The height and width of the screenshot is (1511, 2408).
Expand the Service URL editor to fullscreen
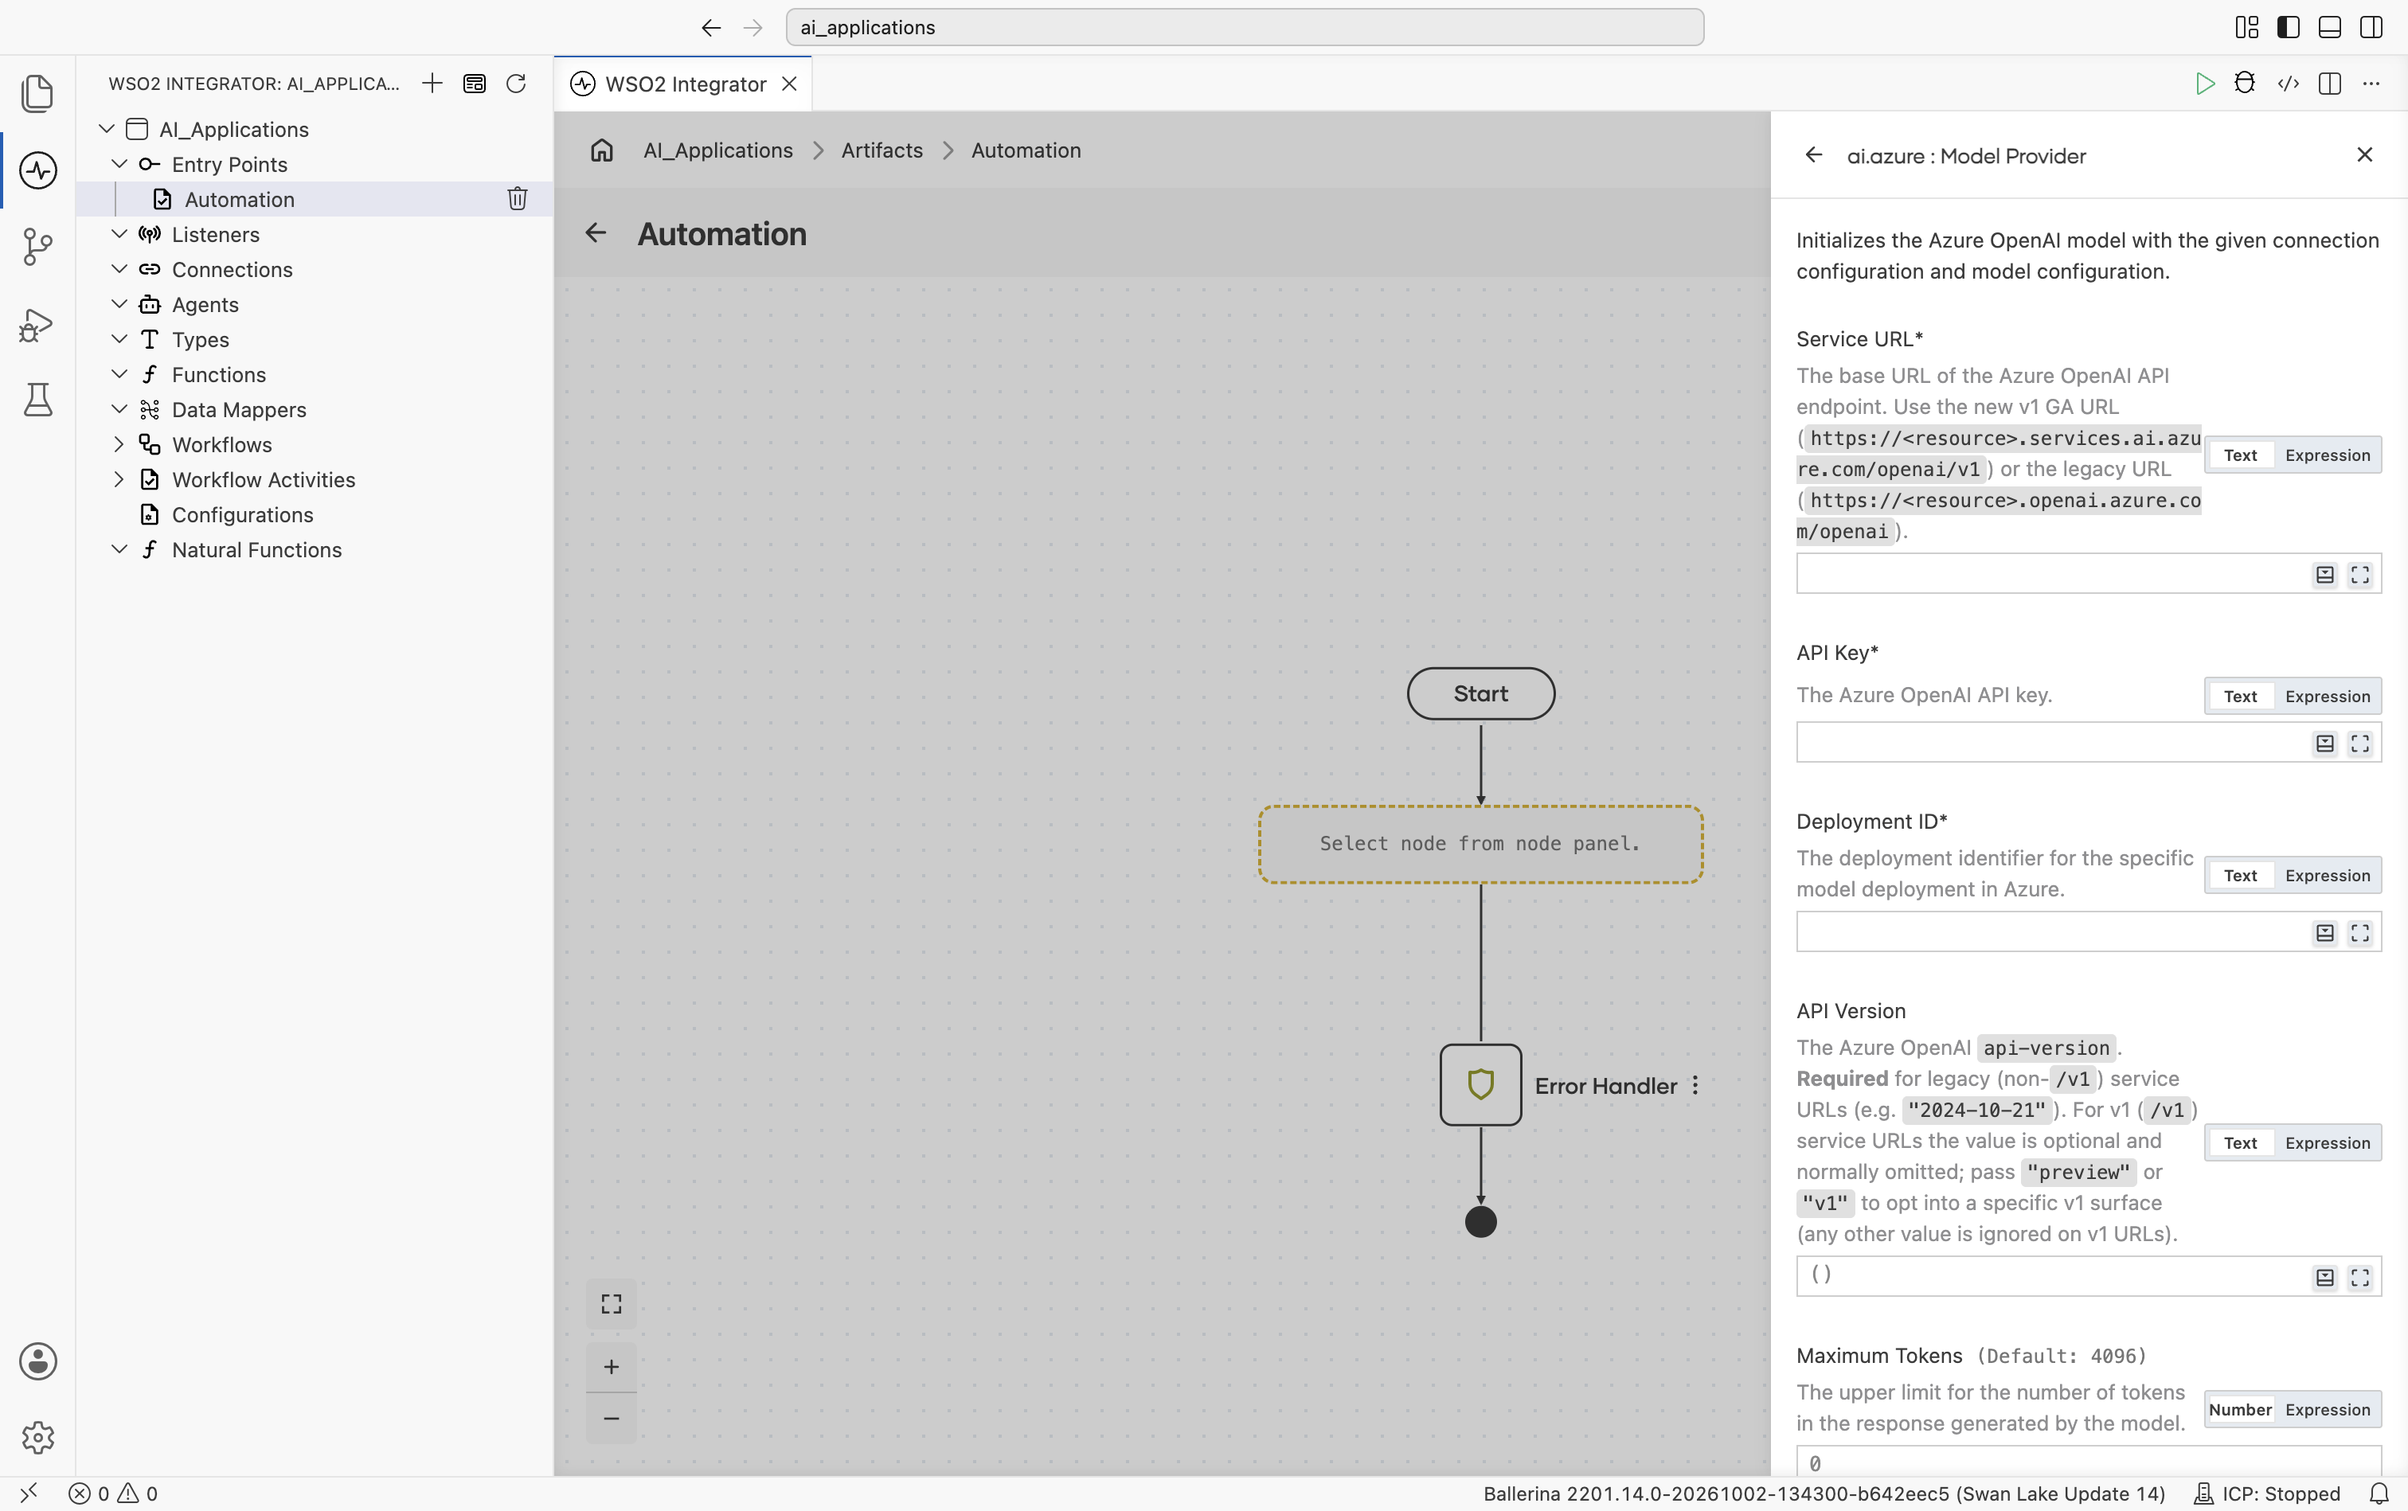(2359, 575)
